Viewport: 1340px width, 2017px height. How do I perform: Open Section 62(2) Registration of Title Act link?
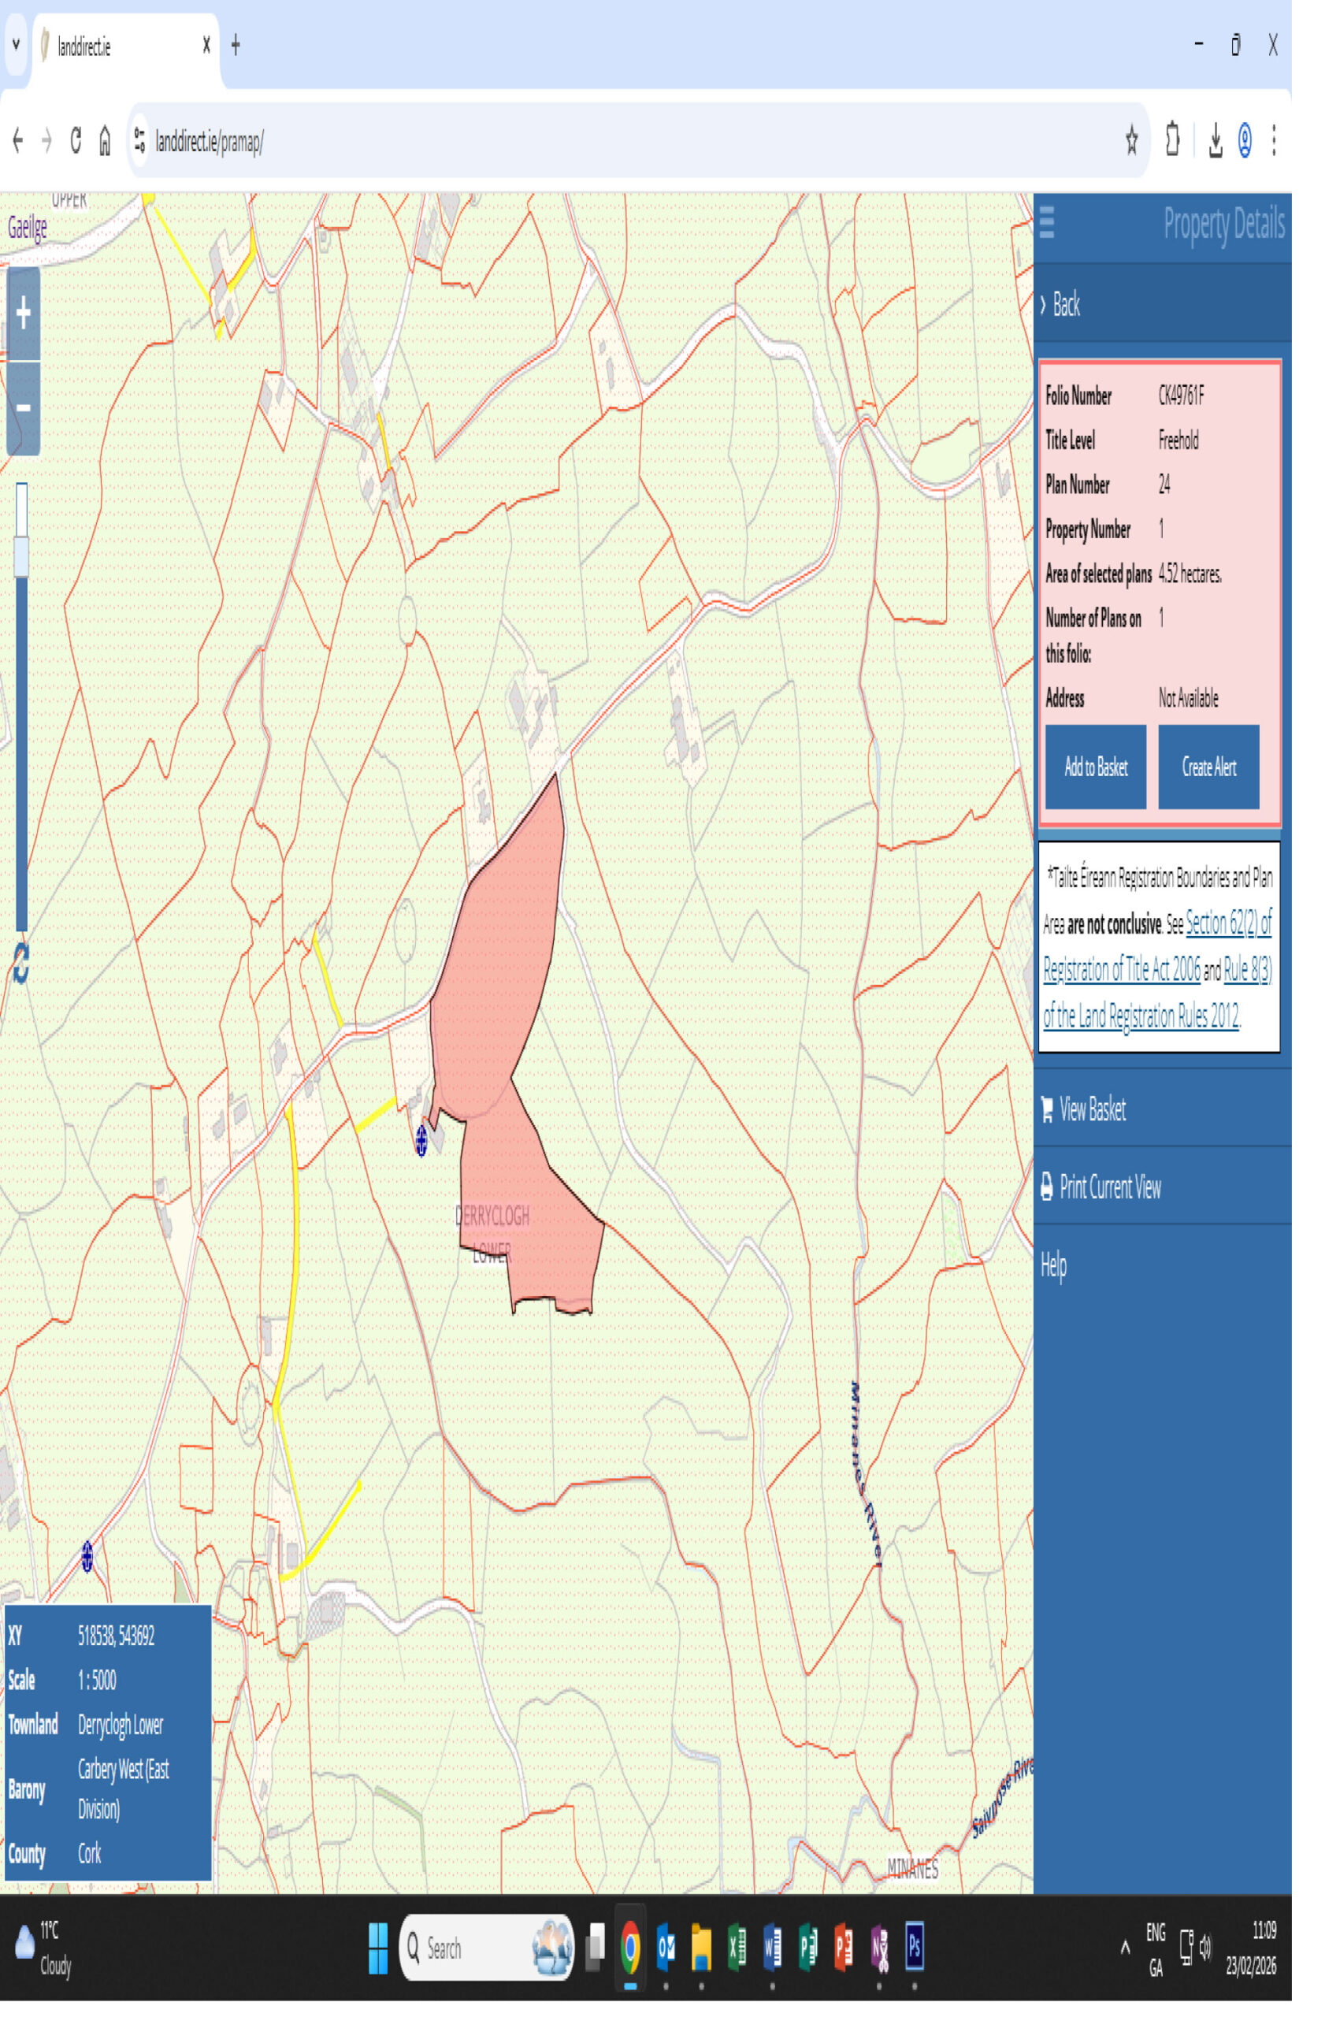tap(1228, 924)
